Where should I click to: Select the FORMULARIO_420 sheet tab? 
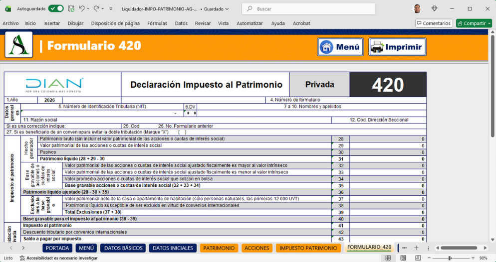369,248
